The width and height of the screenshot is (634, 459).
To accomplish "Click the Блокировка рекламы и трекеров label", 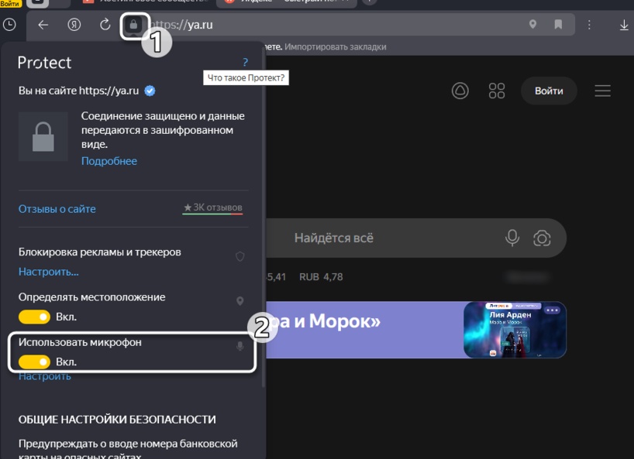I will (x=99, y=252).
